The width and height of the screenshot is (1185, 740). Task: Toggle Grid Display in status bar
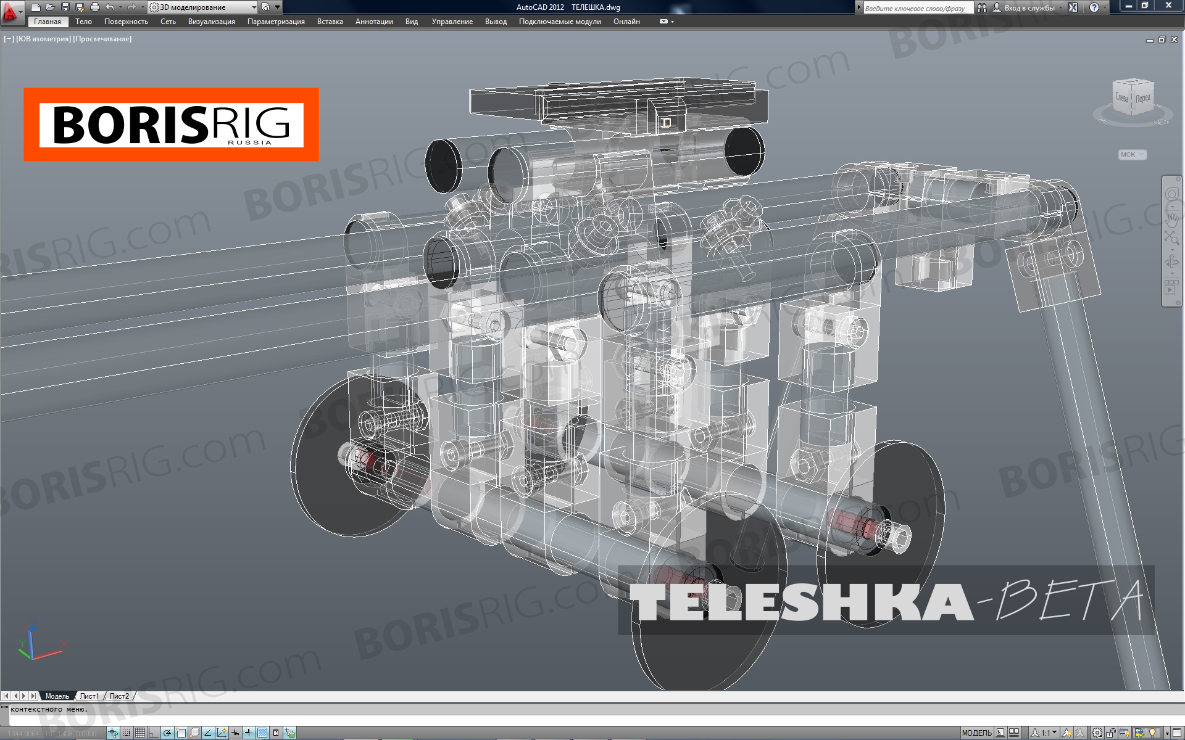140,733
